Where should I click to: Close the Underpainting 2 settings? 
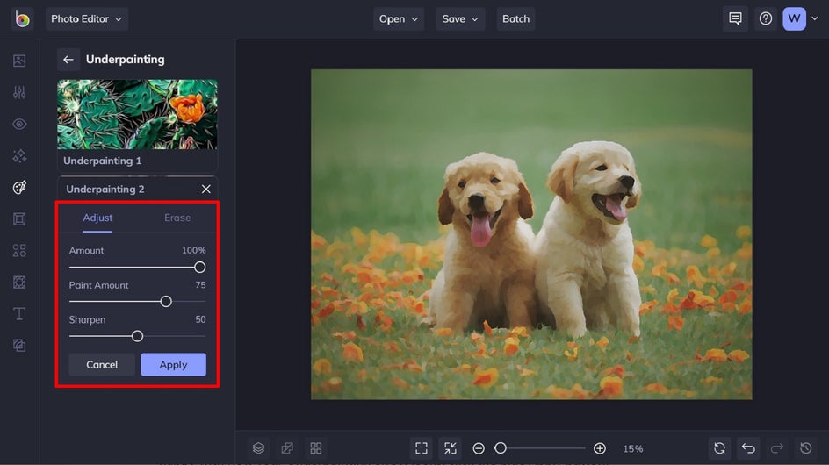point(206,190)
